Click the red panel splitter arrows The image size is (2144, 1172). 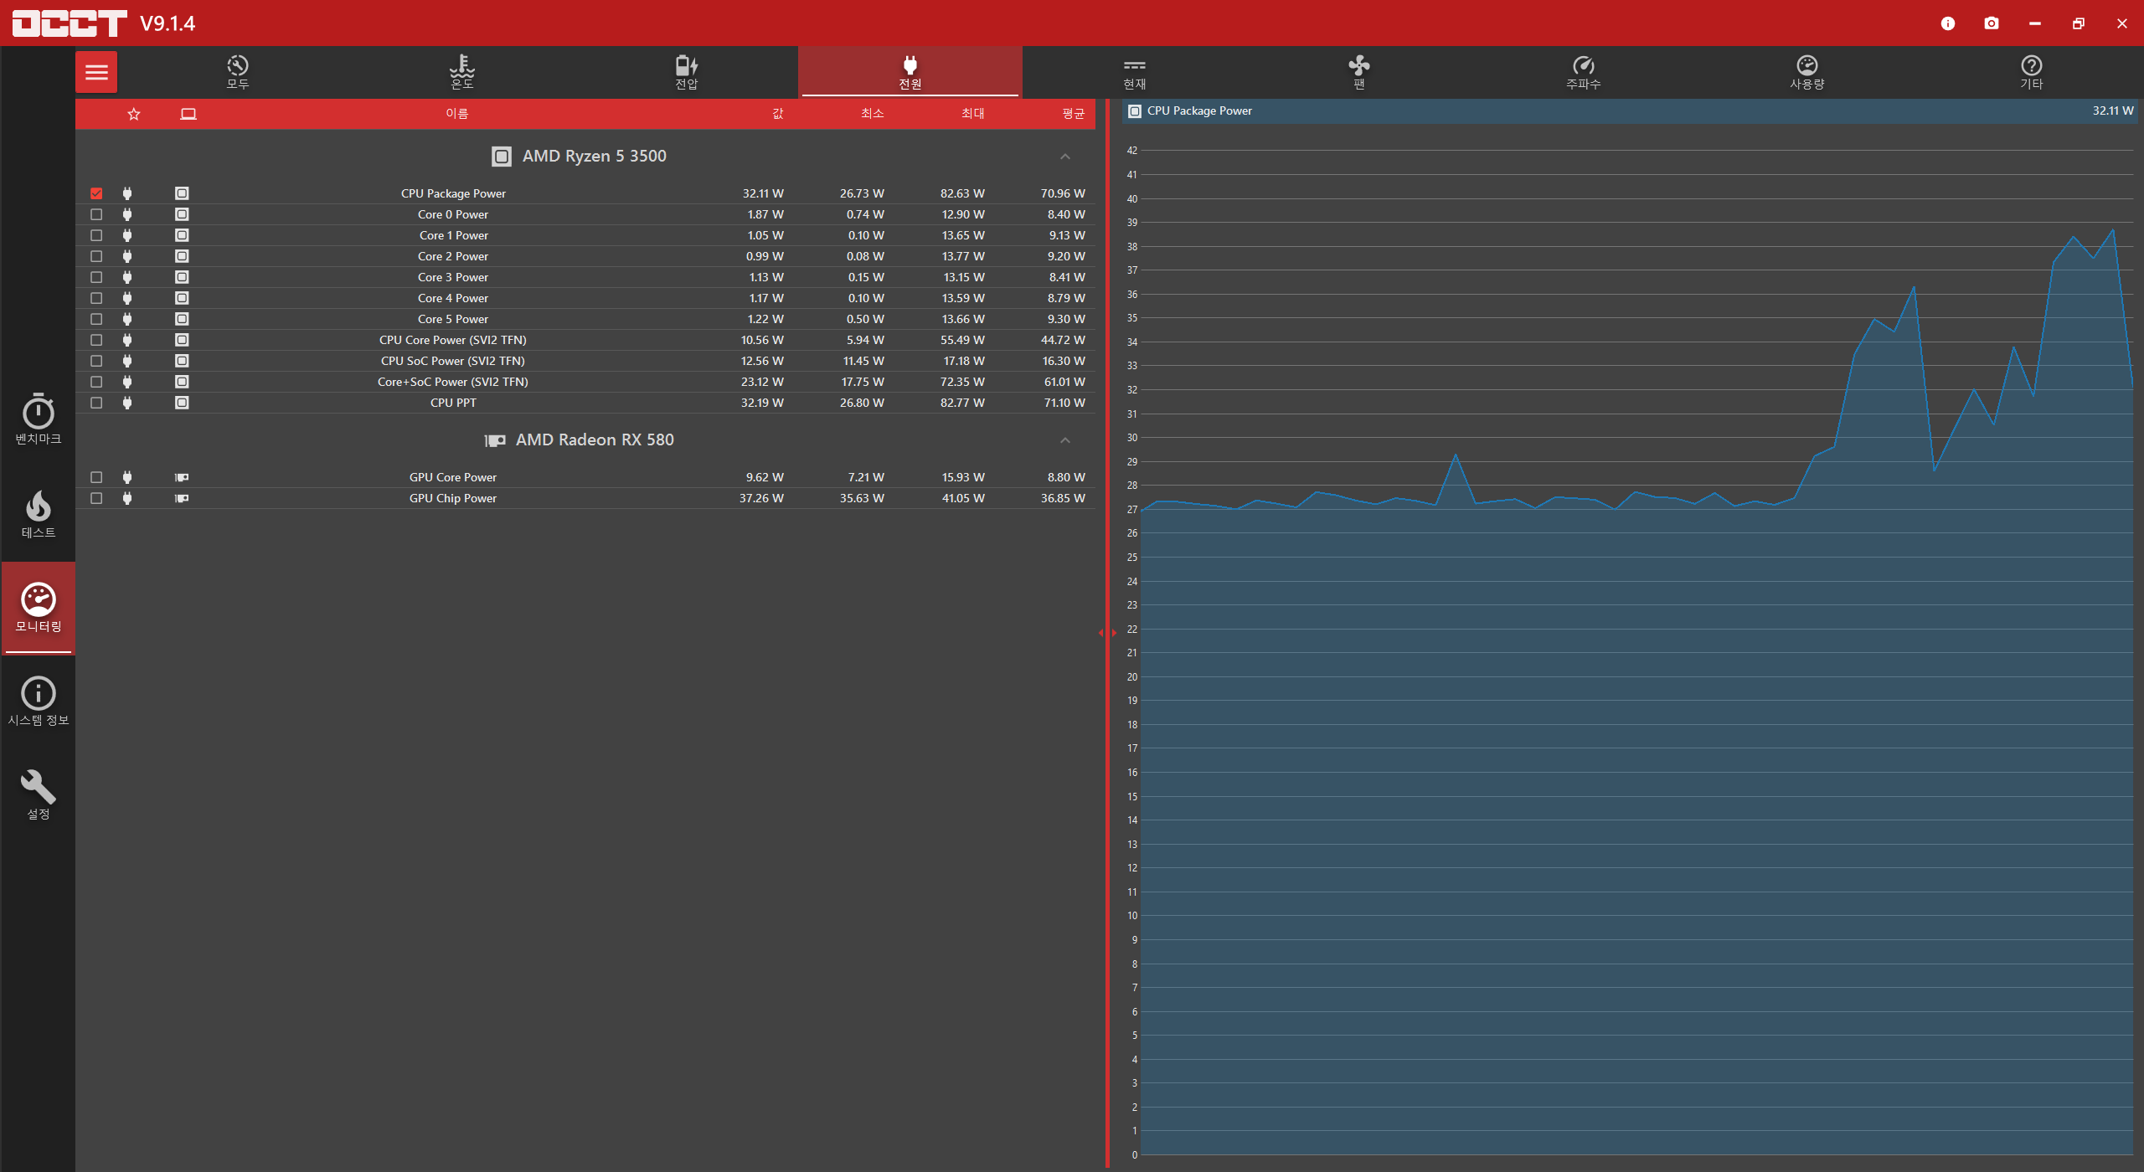coord(1107,633)
